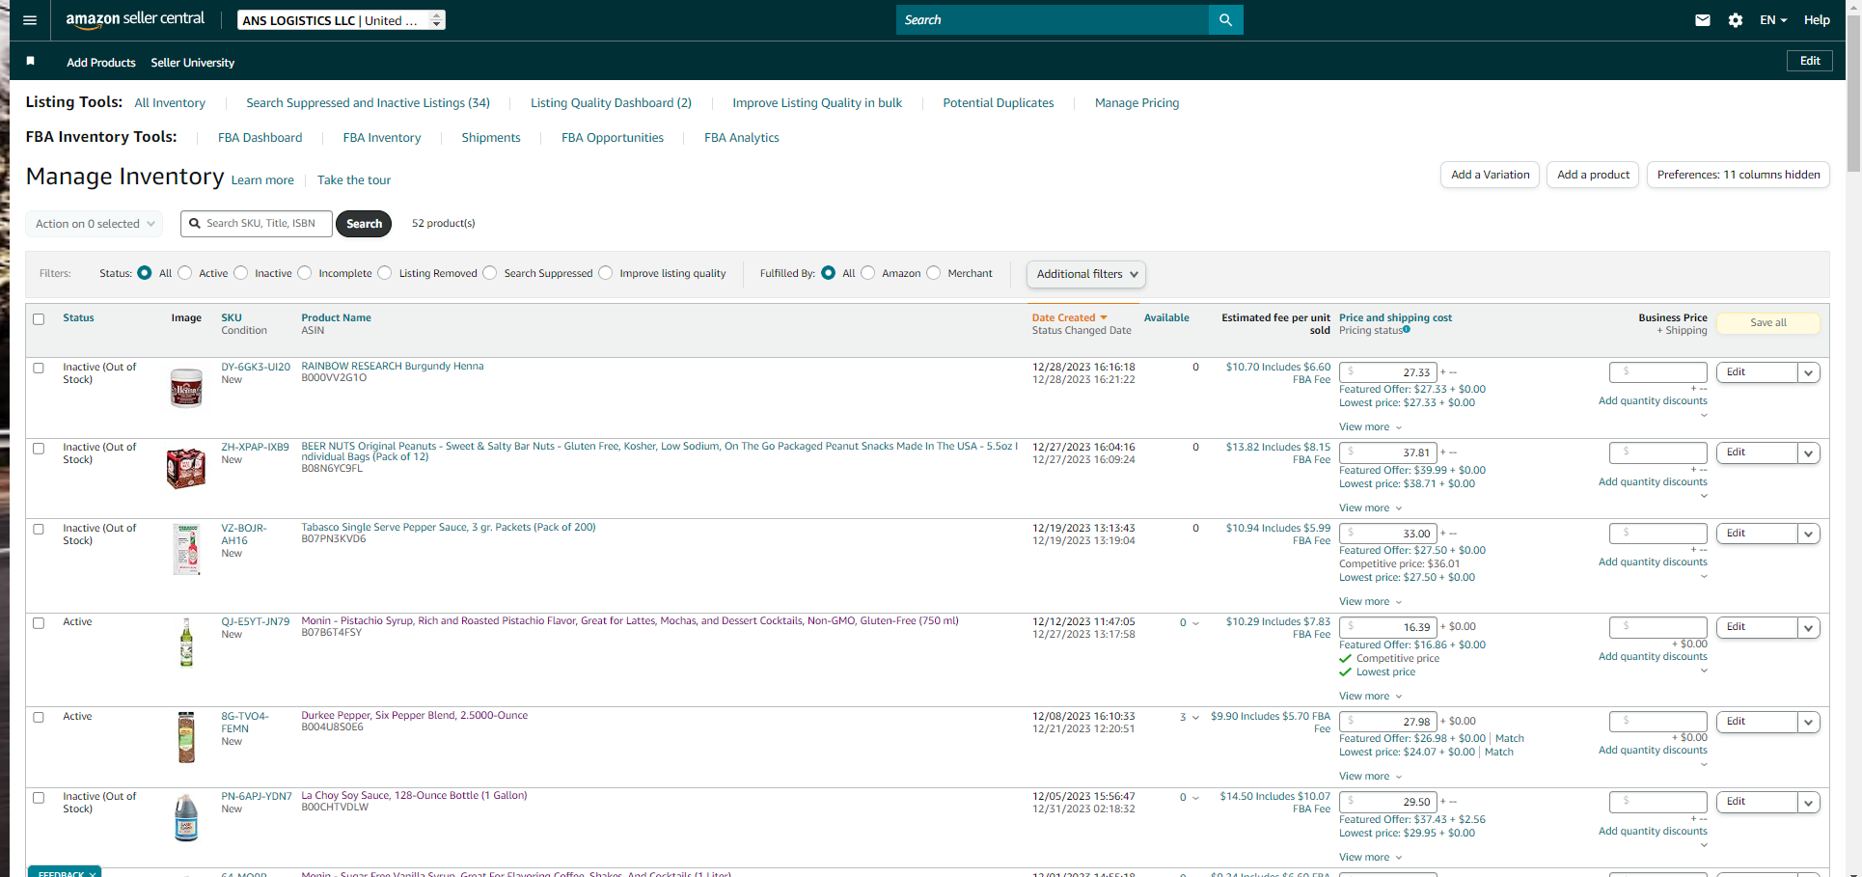Click the Amazon Seller Central logo
Viewport: 1862px width, 877px height.
[135, 19]
